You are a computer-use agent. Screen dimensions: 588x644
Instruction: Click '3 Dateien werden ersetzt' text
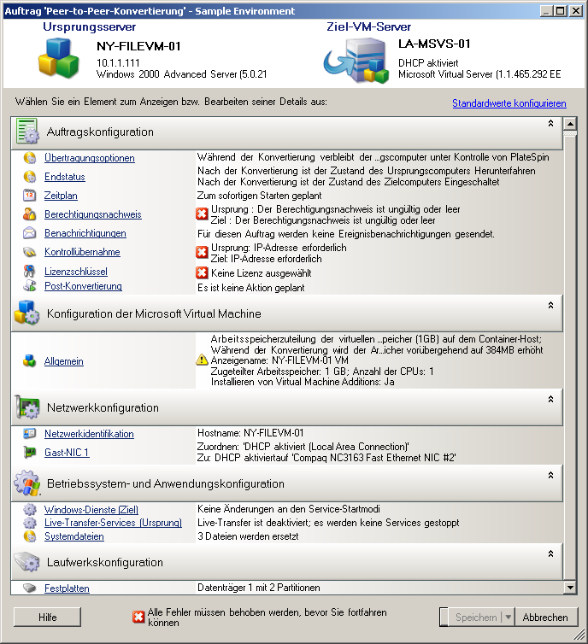(x=248, y=536)
